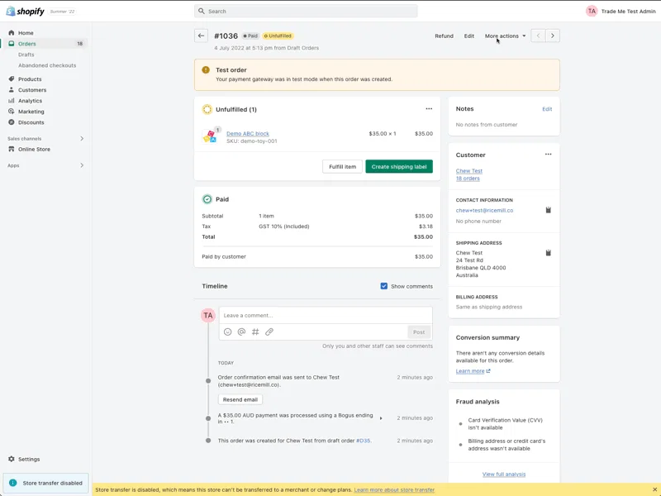Image resolution: width=661 pixels, height=496 pixels.
Task: Click the Unfulfilled section status icon
Action: coord(207,110)
